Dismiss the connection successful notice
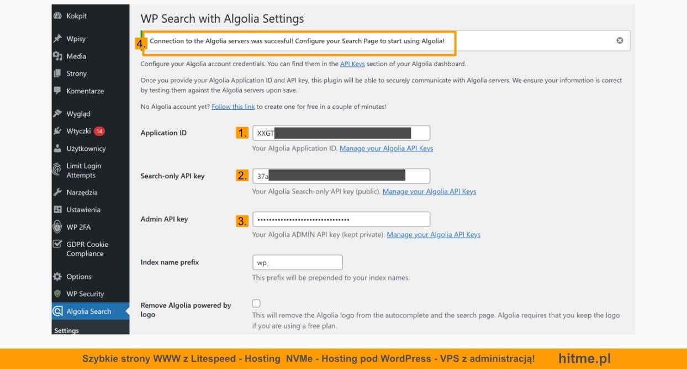The width and height of the screenshot is (687, 369). tap(620, 40)
